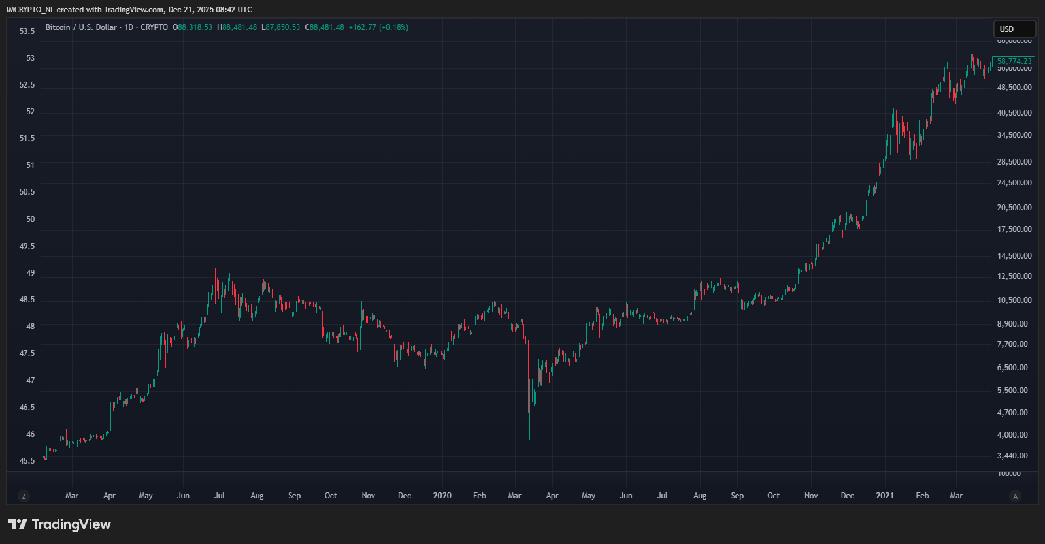Click the close value C88,481.48 in legend
The image size is (1045, 544).
(326, 27)
